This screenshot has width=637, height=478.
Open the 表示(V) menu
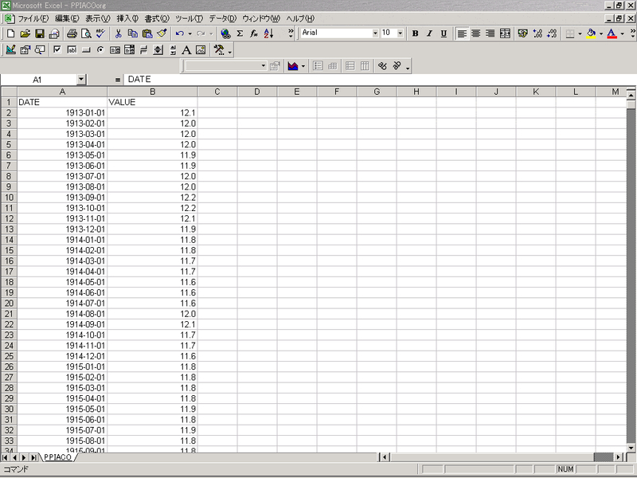pyautogui.click(x=97, y=18)
